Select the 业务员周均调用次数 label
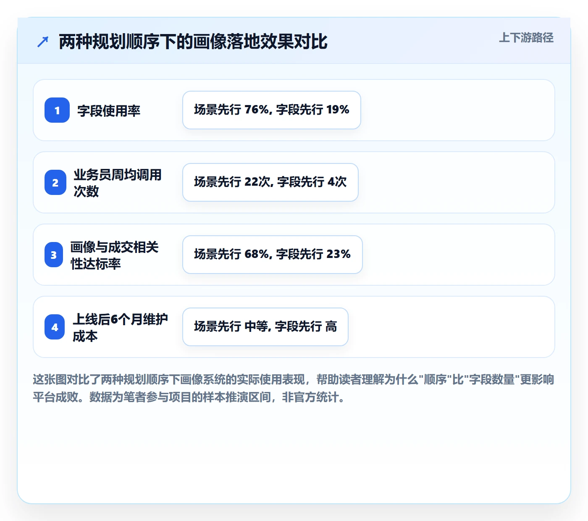588x521 pixels. point(118,183)
